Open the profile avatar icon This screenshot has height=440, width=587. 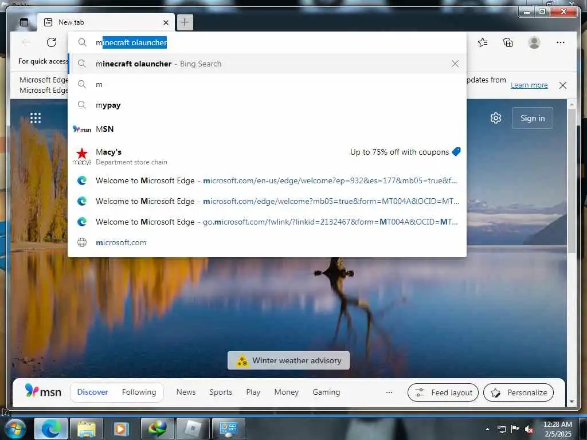click(534, 42)
